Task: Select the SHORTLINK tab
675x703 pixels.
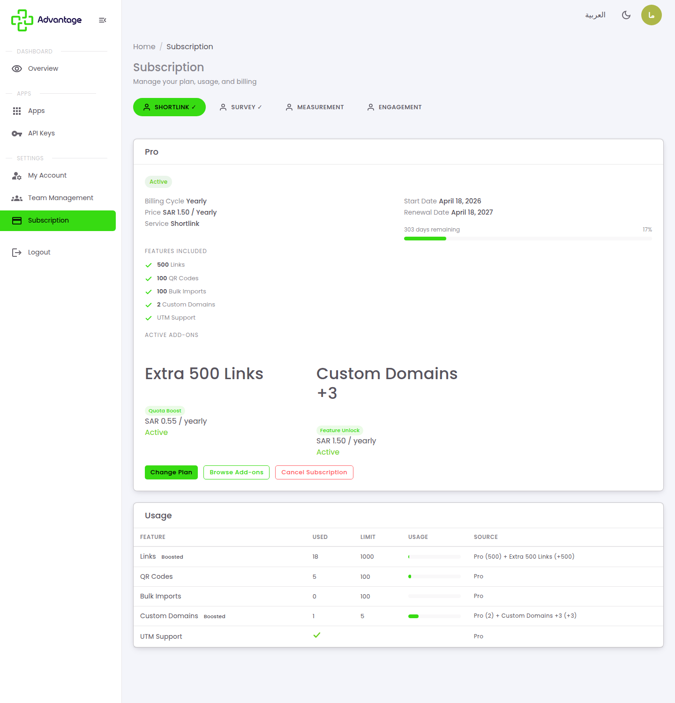Action: point(169,107)
